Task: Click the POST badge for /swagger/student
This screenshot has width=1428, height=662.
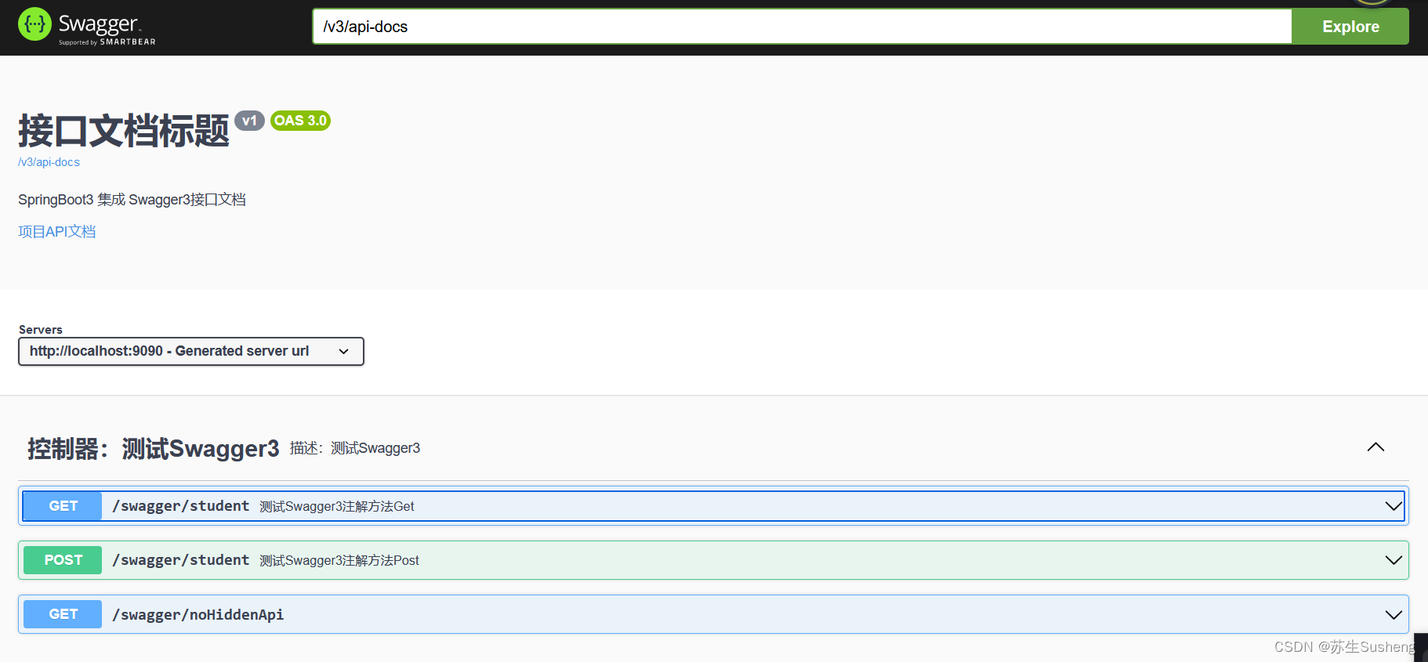Action: click(63, 560)
